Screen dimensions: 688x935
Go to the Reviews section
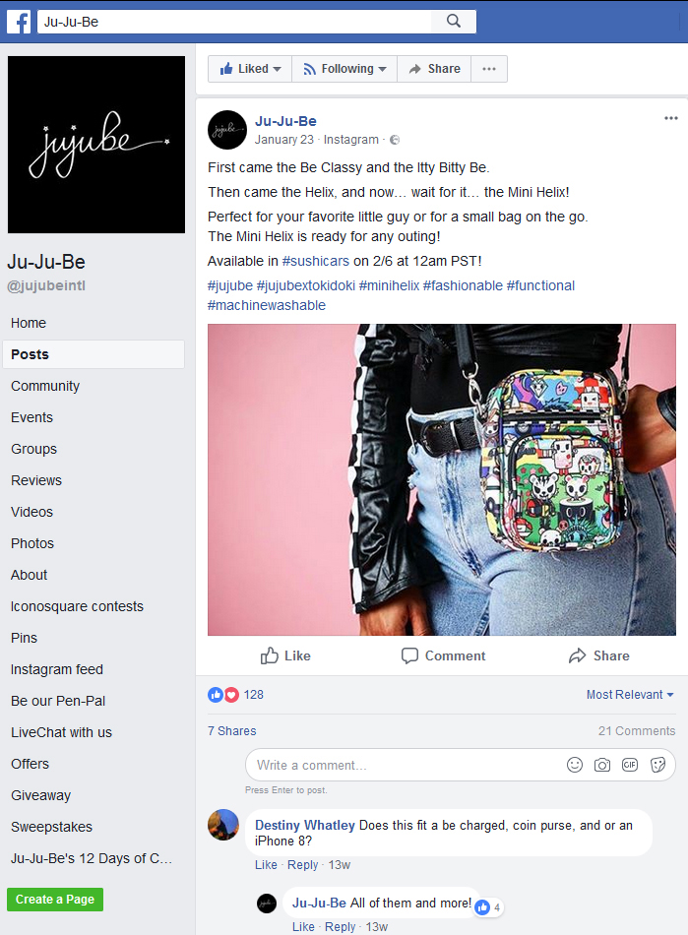tap(36, 480)
